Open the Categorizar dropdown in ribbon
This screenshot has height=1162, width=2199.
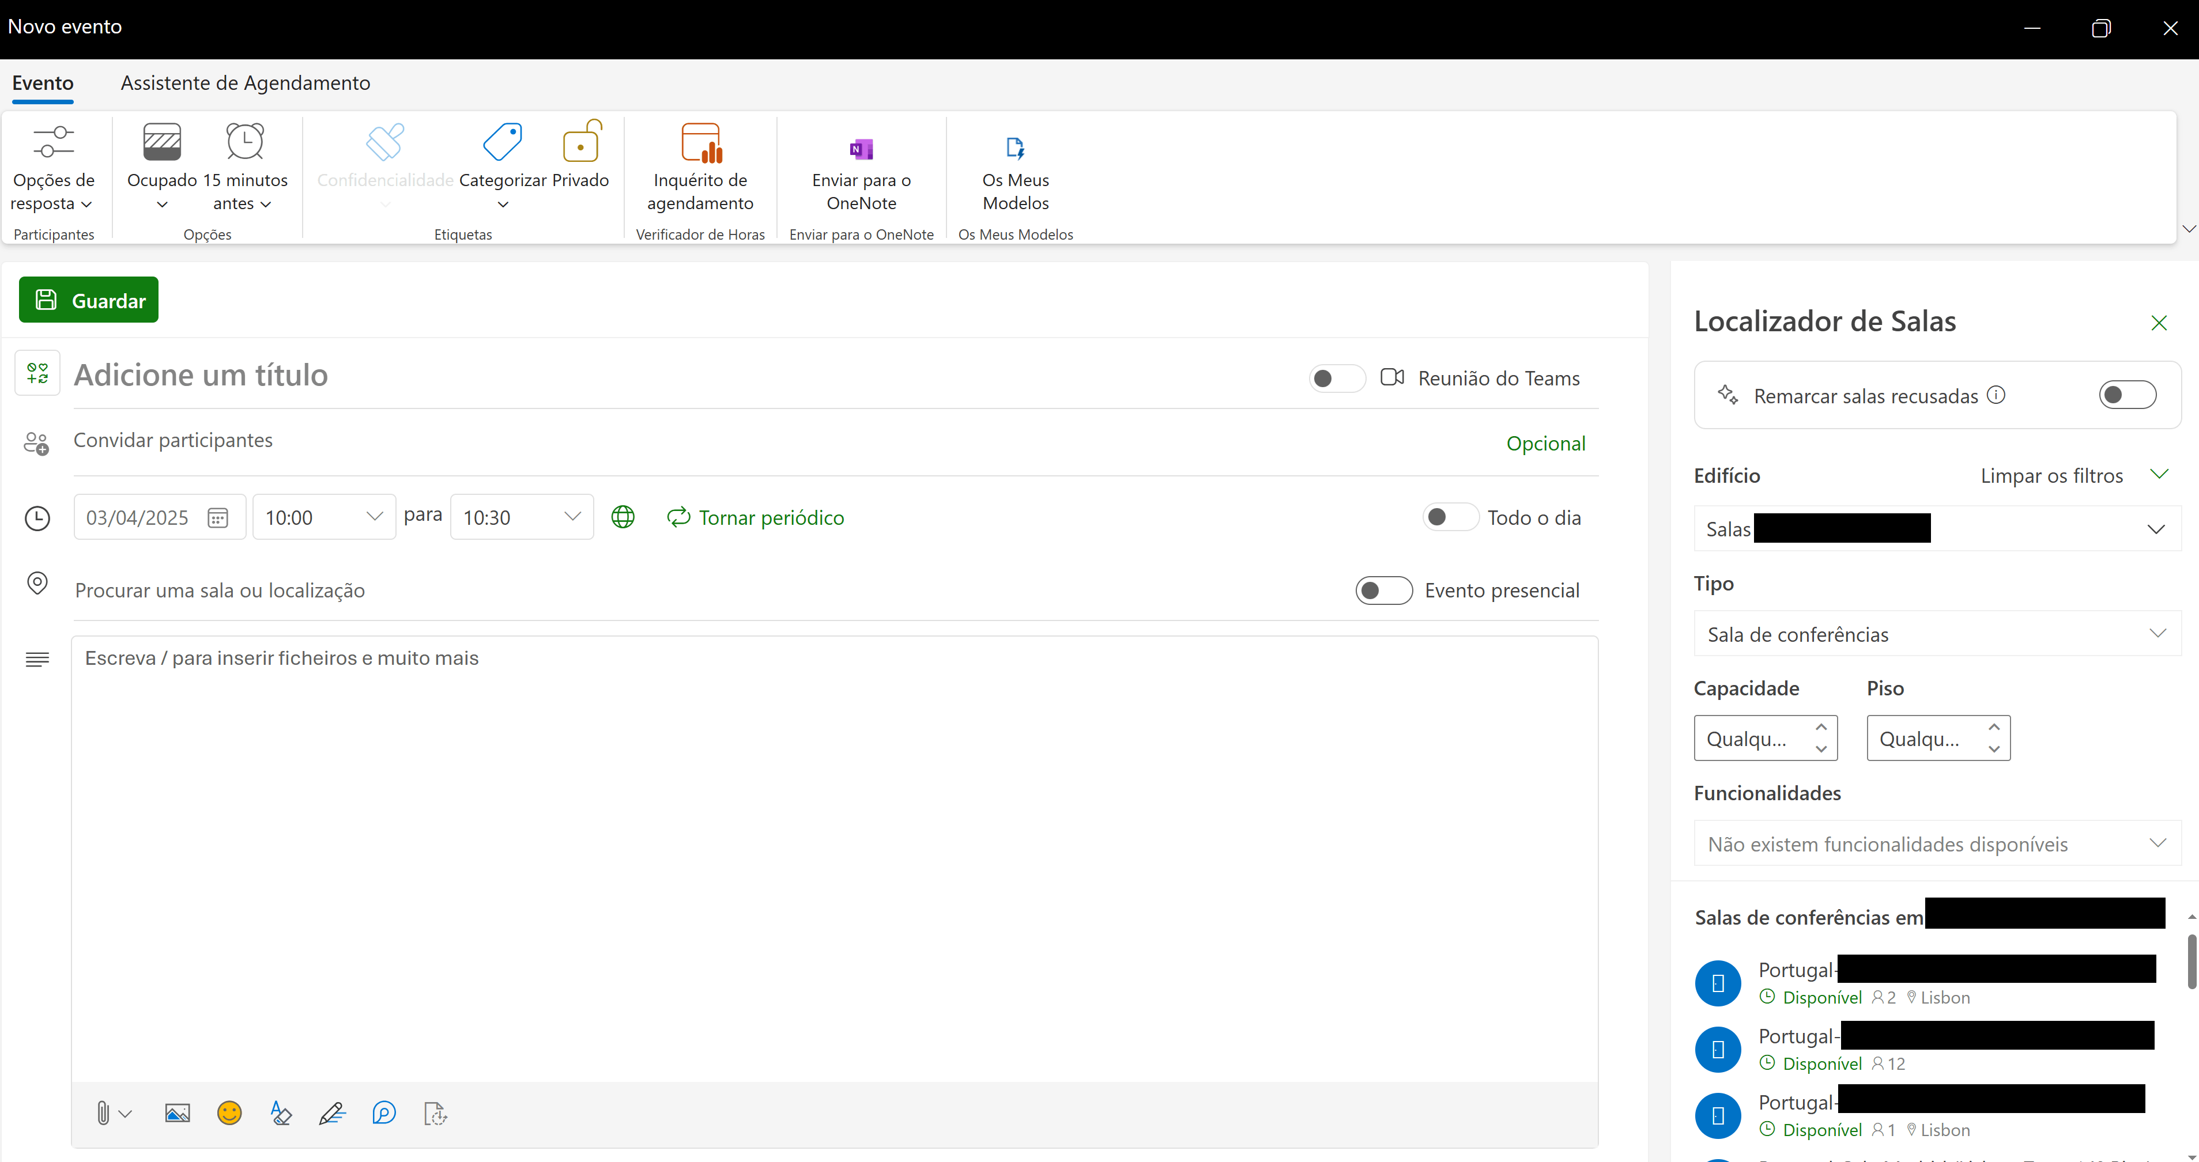coord(503,166)
